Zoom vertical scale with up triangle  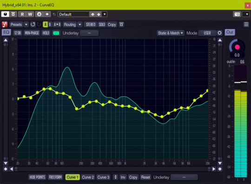pyautogui.click(x=6, y=40)
